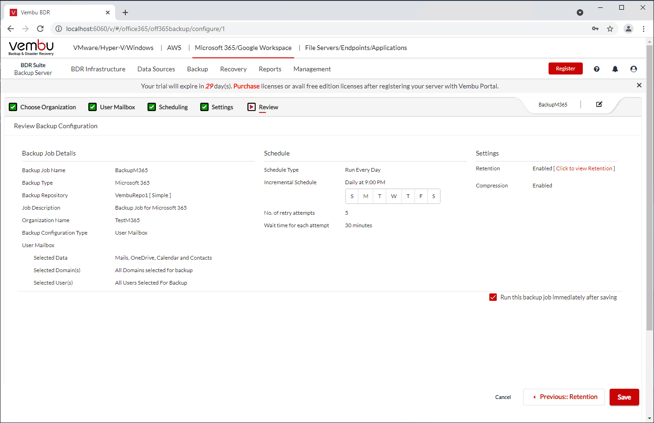This screenshot has width=654, height=423.
Task: Click the help question mark icon
Action: [597, 69]
